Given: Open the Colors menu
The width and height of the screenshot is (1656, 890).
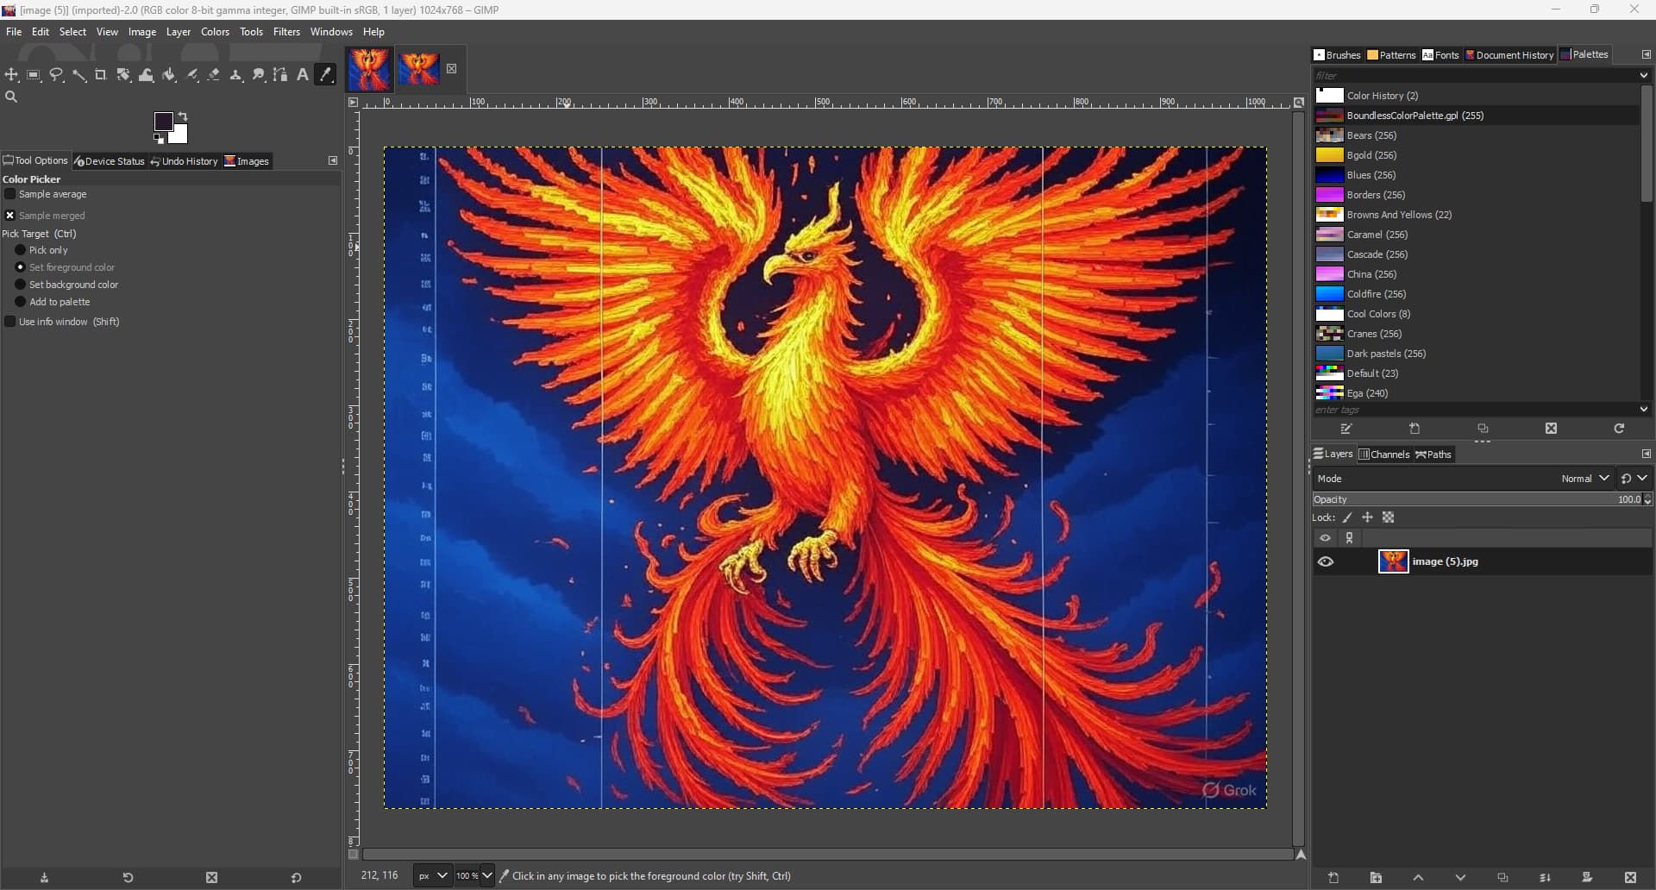Looking at the screenshot, I should pyautogui.click(x=215, y=32).
